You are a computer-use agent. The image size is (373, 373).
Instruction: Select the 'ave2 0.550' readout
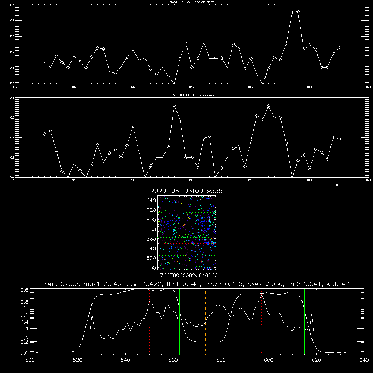pos(266,284)
